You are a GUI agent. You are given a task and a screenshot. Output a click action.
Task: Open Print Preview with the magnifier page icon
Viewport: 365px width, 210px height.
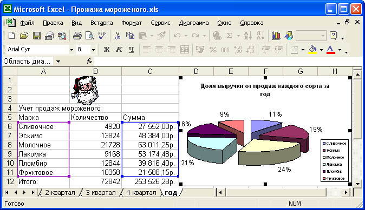(x=89, y=36)
